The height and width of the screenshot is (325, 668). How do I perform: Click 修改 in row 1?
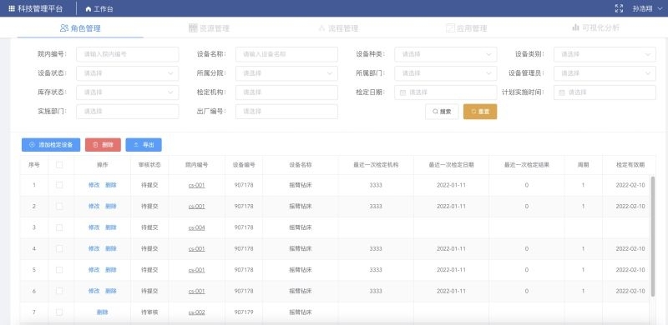click(x=94, y=185)
